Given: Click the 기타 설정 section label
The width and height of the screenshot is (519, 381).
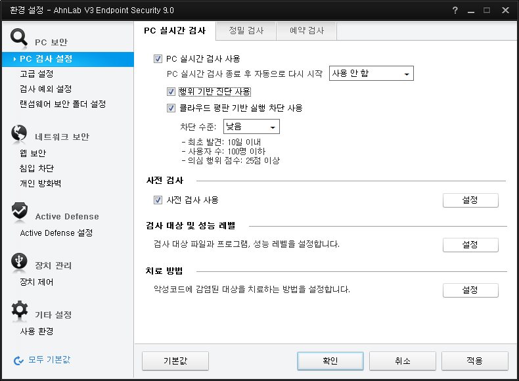Looking at the screenshot, I should pyautogui.click(x=53, y=315).
